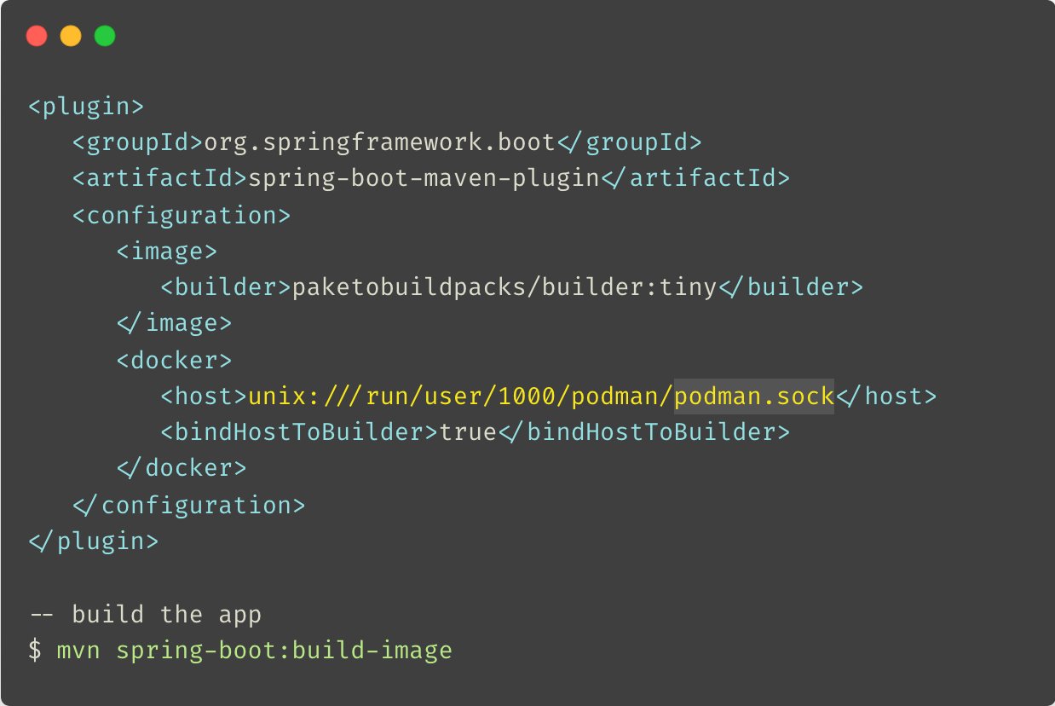Click the value true in bindHostToBuilder
This screenshot has width=1055, height=706.
pyautogui.click(x=468, y=432)
